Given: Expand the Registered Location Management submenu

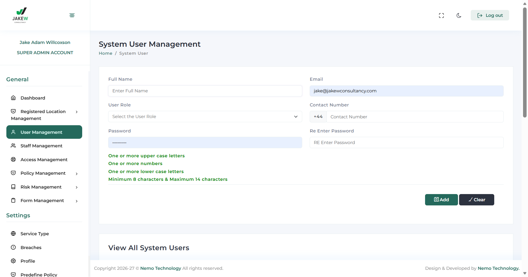Looking at the screenshot, I should pos(77,112).
